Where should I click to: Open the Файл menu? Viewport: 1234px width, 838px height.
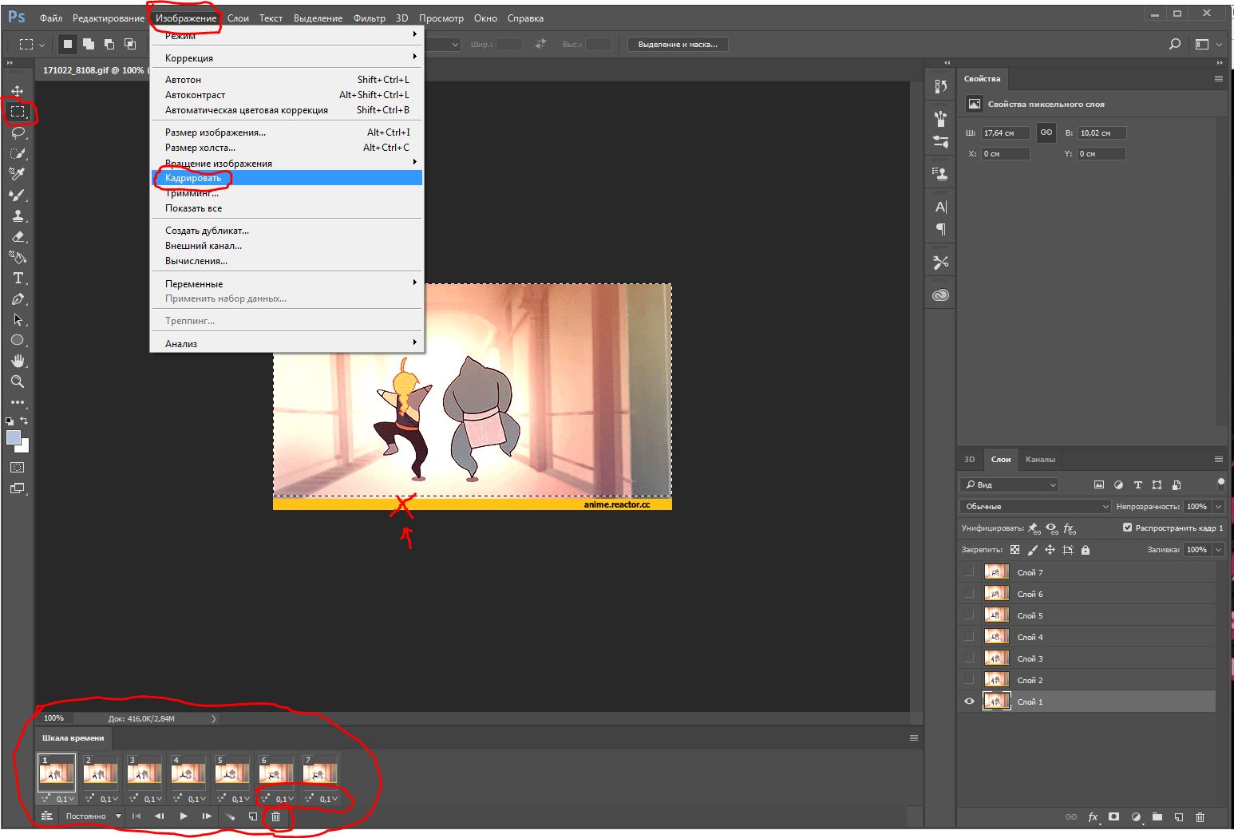[51, 18]
